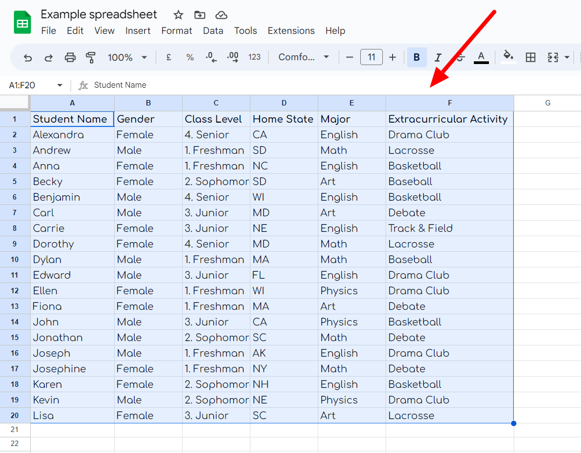Open the 100% zoom dropdown
Screen dimensions: 581x453
tap(127, 58)
